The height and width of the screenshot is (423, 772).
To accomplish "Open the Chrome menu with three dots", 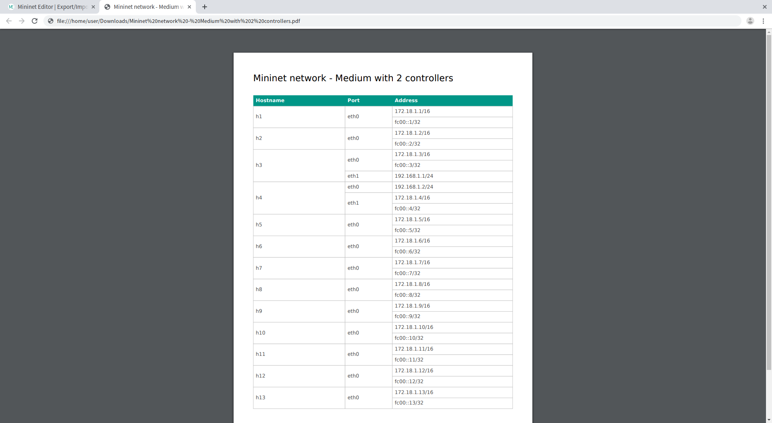I will 764,21.
